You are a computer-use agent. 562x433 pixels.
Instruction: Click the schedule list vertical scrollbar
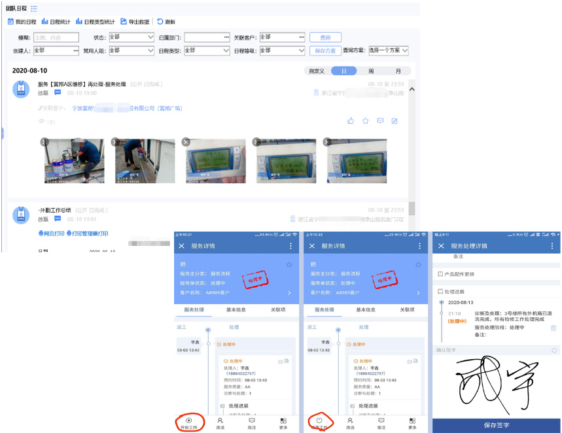click(x=412, y=207)
